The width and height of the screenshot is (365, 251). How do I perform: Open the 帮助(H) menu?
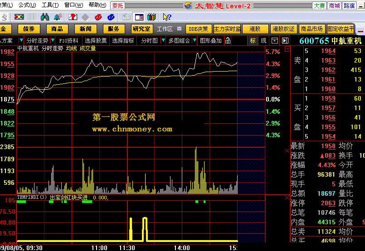(x=97, y=5)
